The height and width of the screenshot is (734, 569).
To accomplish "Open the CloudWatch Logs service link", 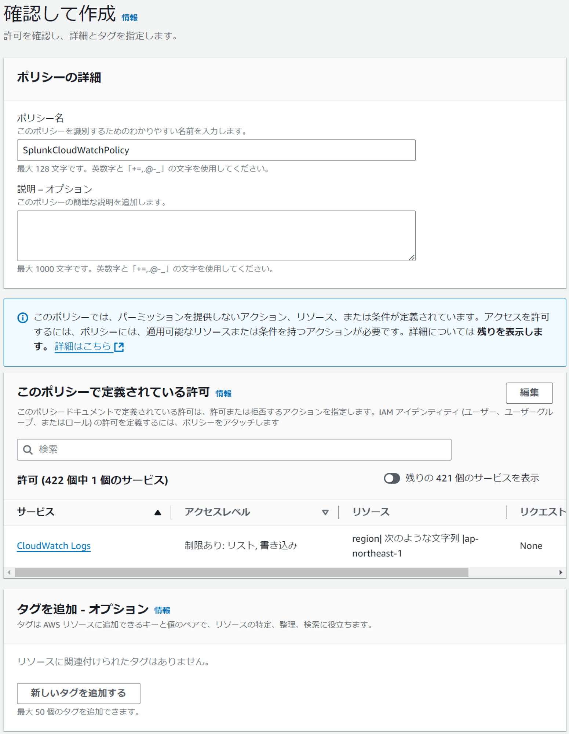I will pos(54,546).
